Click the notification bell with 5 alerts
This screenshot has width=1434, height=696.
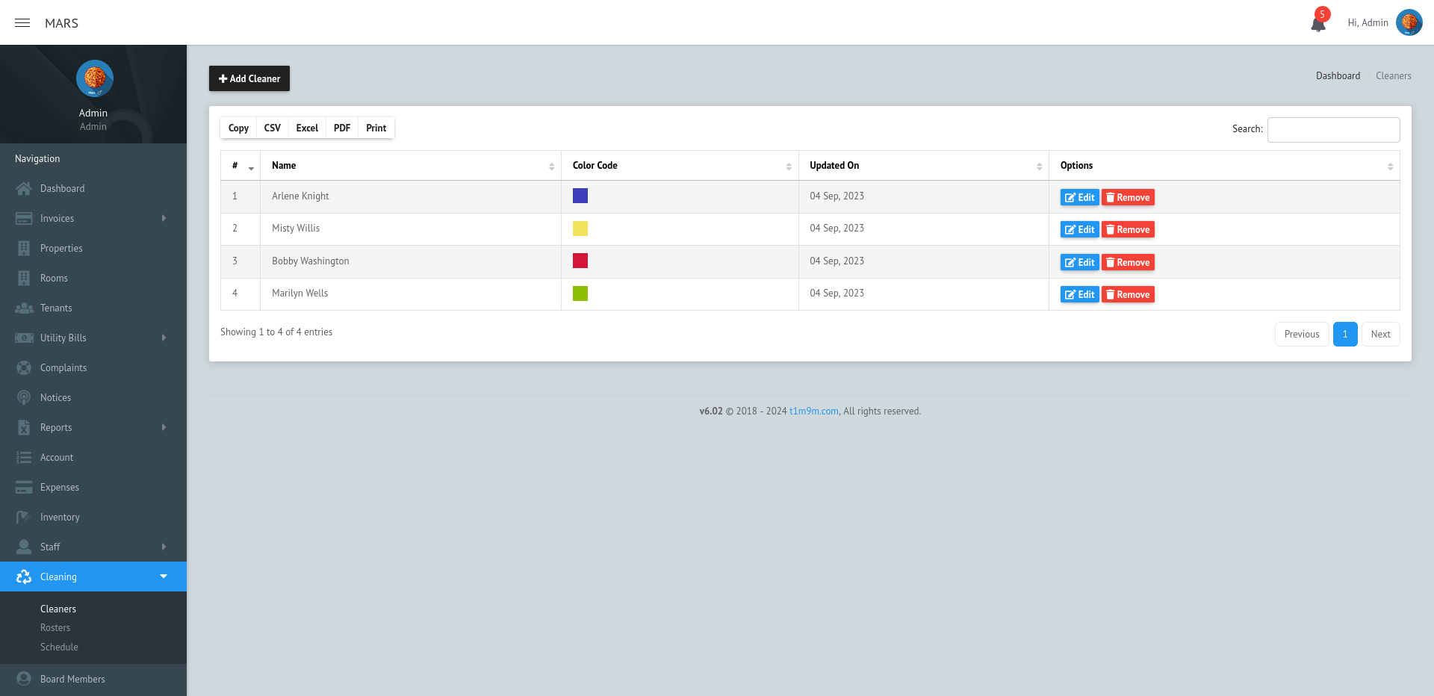[1317, 22]
